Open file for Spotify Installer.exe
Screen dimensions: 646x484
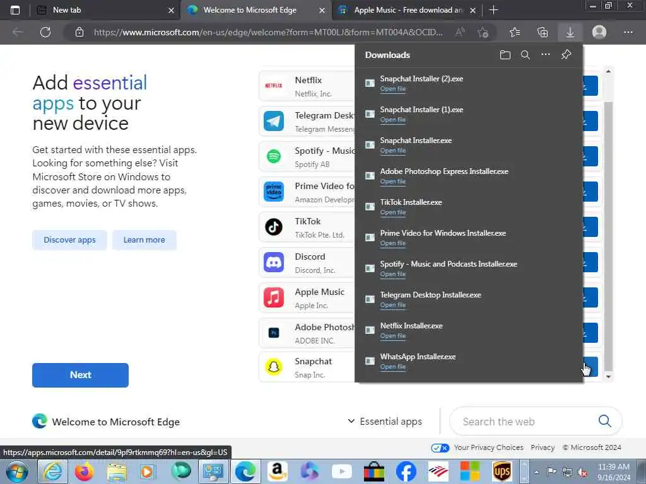point(393,274)
